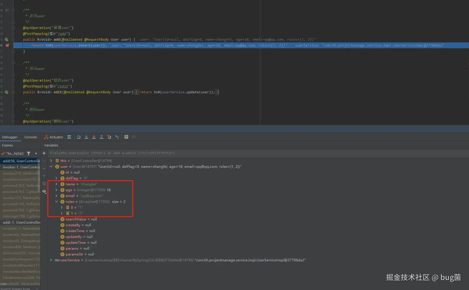Click the Actuator icon
This screenshot has width=469, height=290.
(x=46, y=137)
